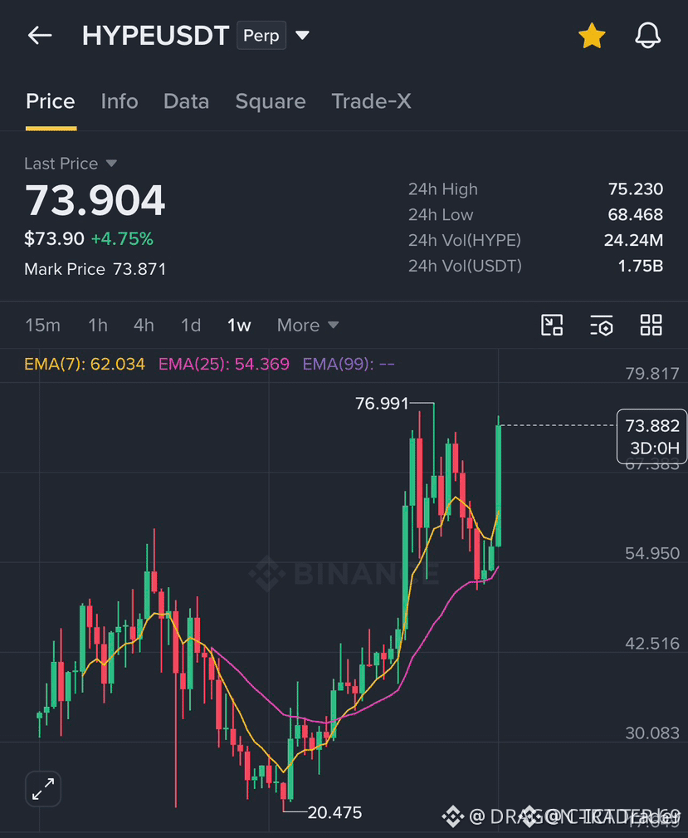
Task: Switch to the Data tab
Action: (x=187, y=101)
